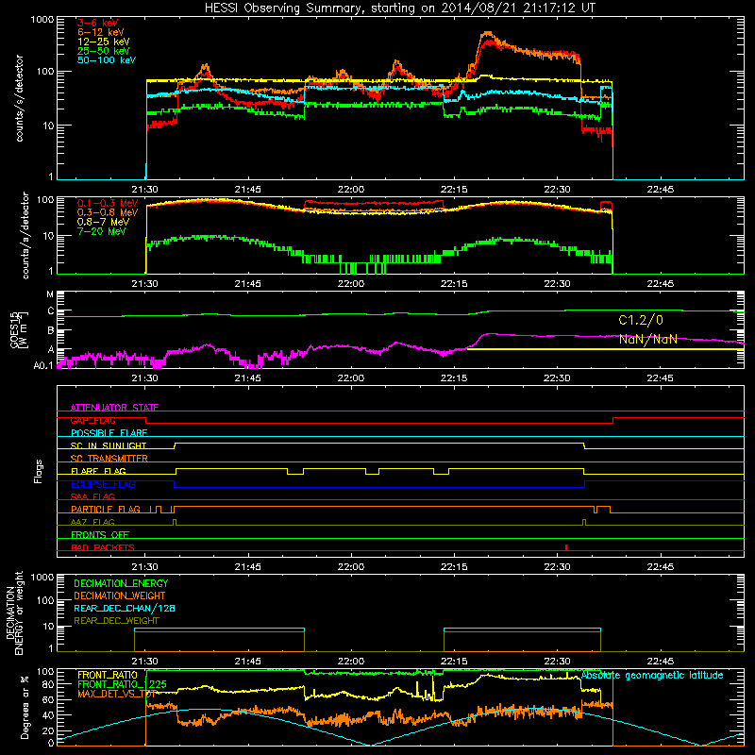
Task: Click the SAA_FLAG label
Action: (x=92, y=496)
